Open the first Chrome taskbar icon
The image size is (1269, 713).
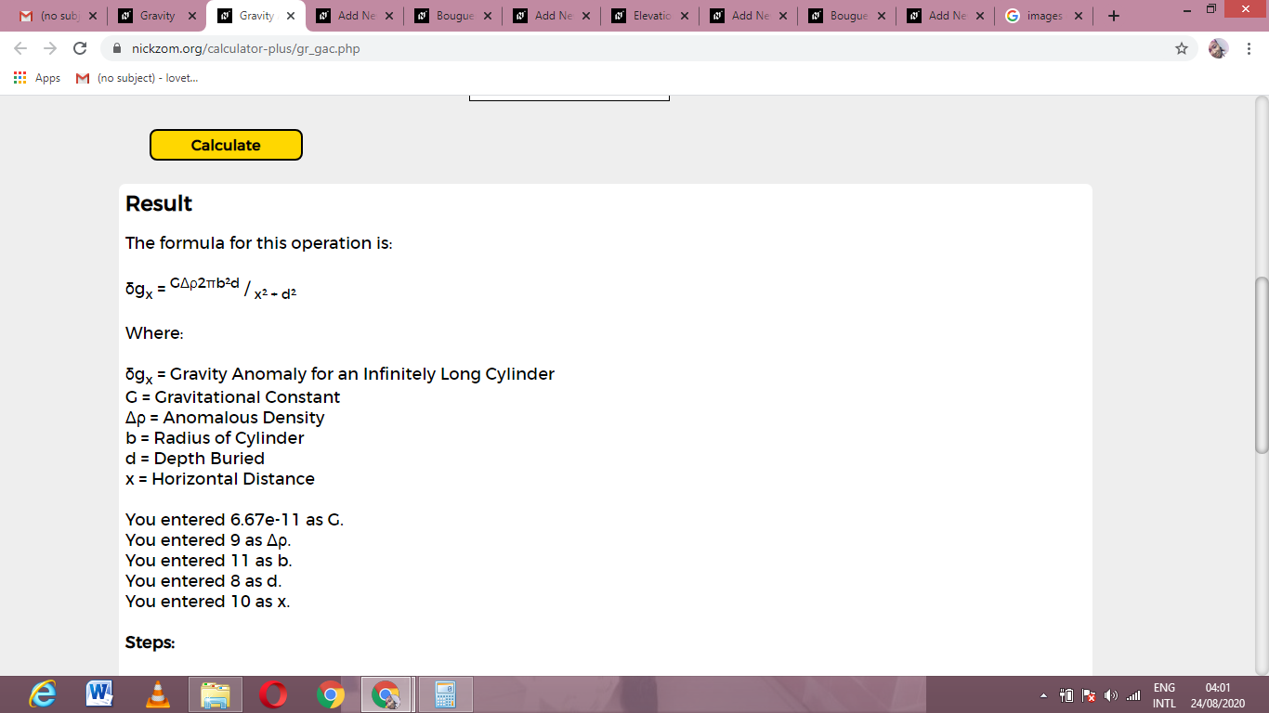[331, 694]
